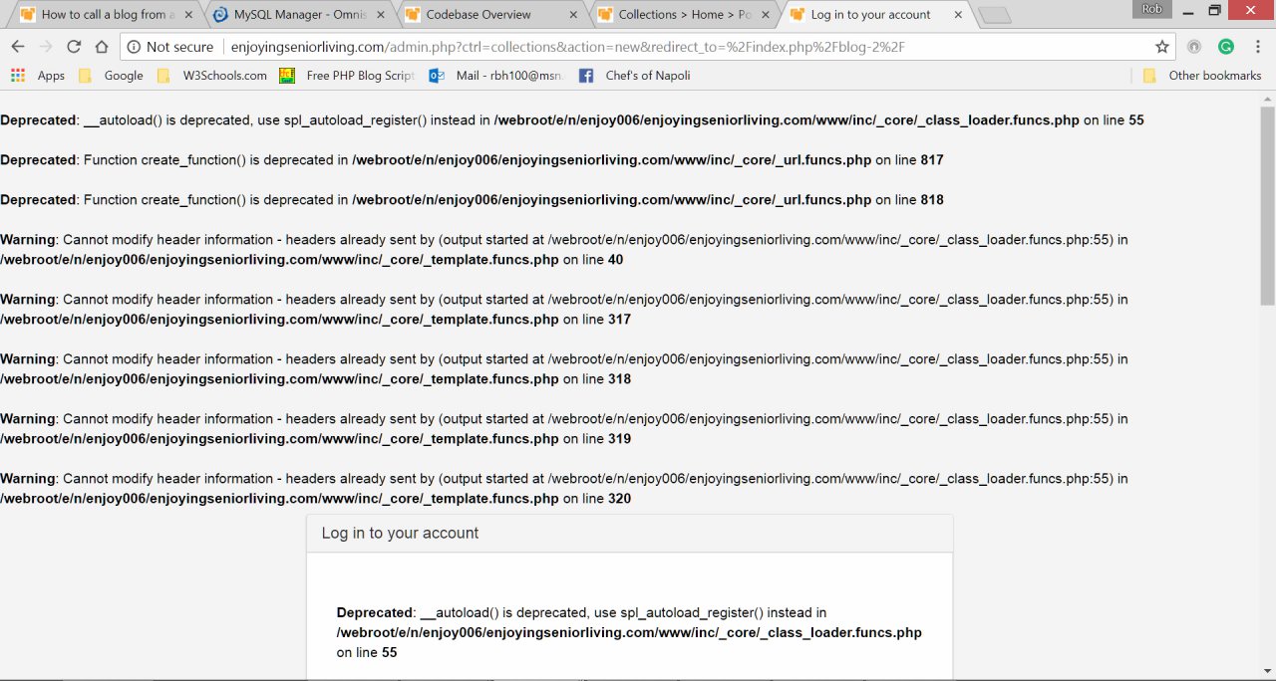Open the green Grammarly extension

tap(1226, 47)
